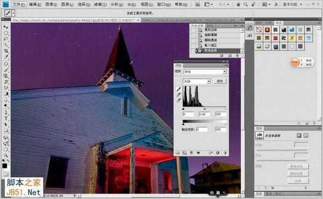Open the 文件 (File) menu
Image resolution: width=323 pixels, height=199 pixels.
[19, 4]
